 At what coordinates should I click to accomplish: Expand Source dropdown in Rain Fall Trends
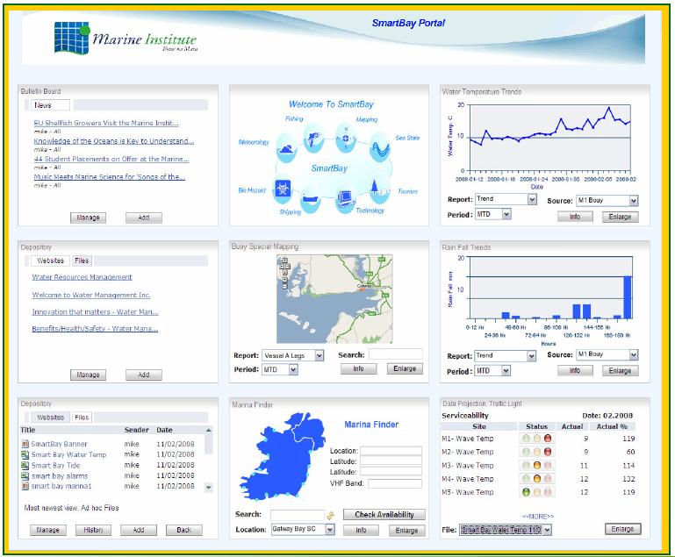633,355
